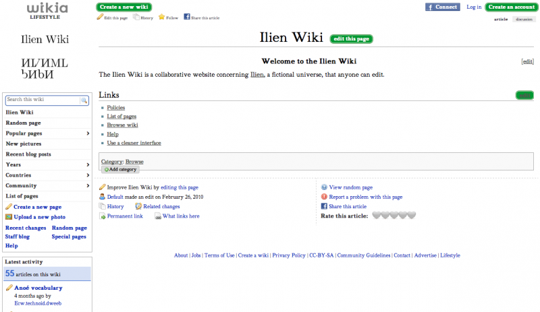The height and width of the screenshot is (312, 540).
Task: Click Report a problem with this page
Action: 365,197
